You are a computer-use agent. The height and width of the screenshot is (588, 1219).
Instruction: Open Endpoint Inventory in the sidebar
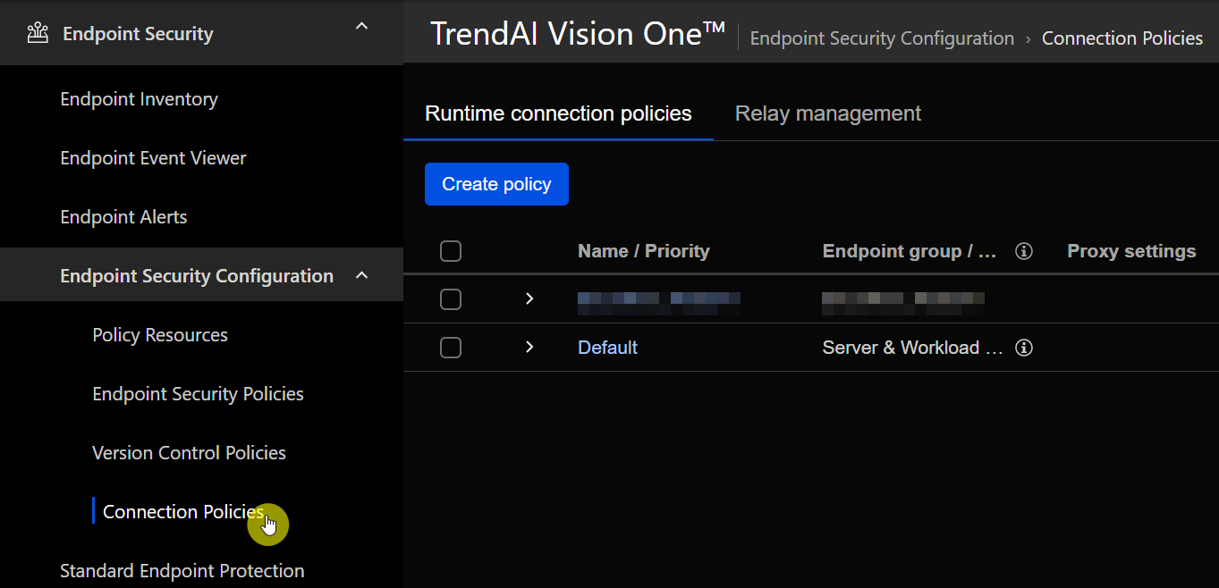139,99
